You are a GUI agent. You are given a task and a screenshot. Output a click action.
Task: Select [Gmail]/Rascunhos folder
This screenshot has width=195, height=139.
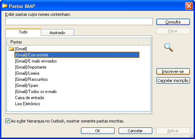(x=32, y=79)
